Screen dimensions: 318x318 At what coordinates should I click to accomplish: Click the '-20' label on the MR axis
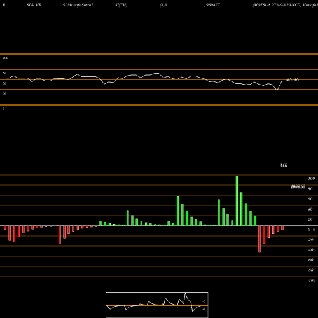tap(310, 240)
